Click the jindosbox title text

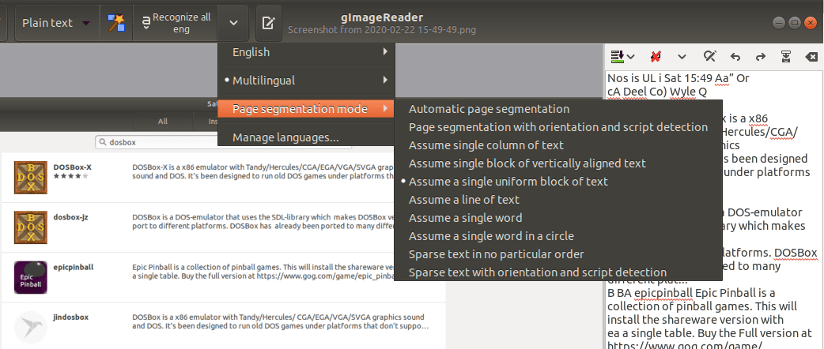pyautogui.click(x=71, y=317)
